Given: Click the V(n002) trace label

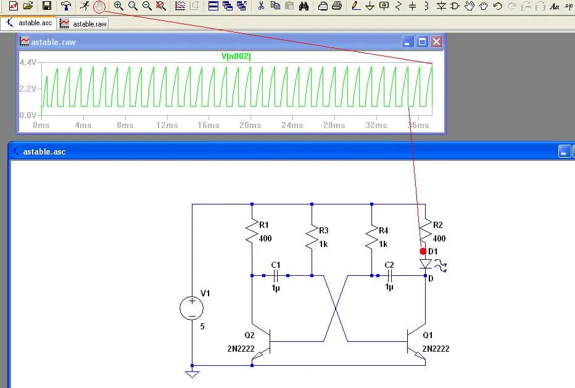Looking at the screenshot, I should pos(236,56).
